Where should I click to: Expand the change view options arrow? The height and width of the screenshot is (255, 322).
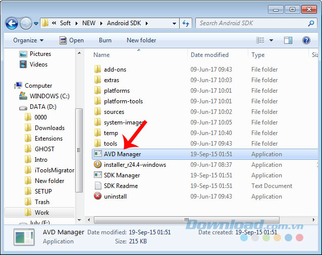[x=271, y=40]
